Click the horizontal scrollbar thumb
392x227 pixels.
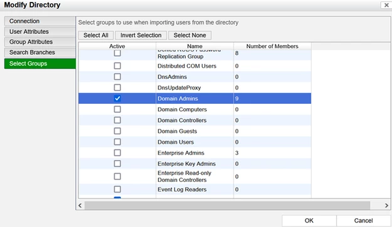pyautogui.click(x=227, y=206)
